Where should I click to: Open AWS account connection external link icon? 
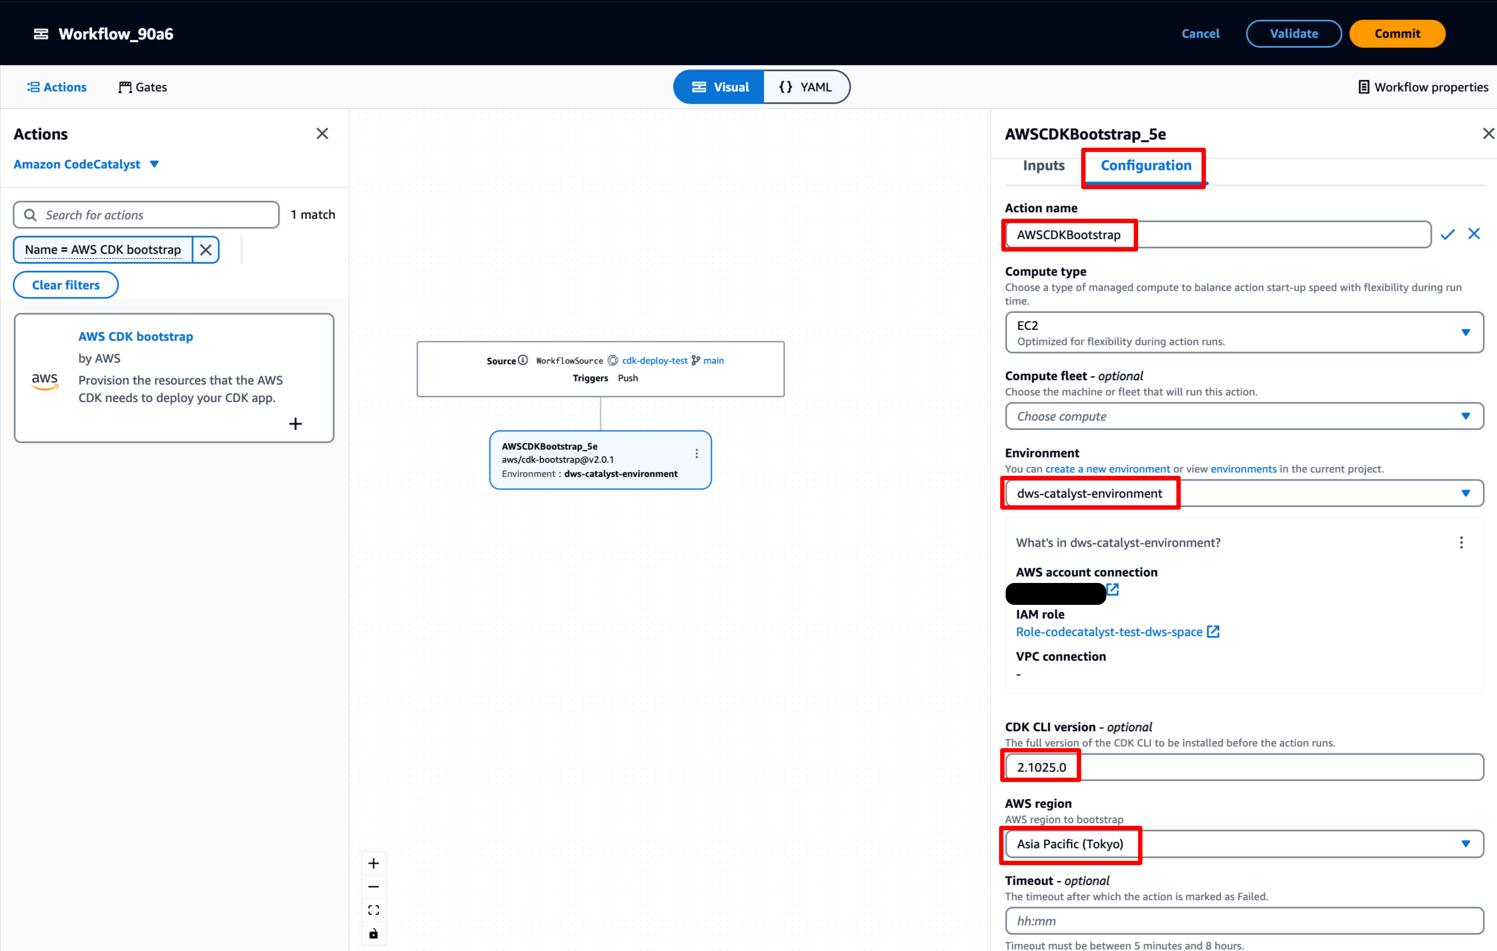(x=1113, y=590)
